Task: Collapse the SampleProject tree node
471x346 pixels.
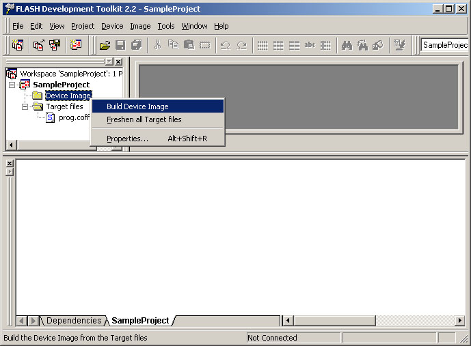Action: click(12, 85)
